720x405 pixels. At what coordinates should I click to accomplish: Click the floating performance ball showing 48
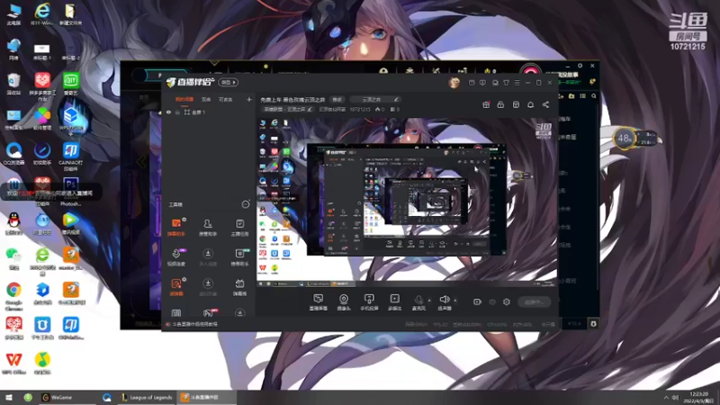click(624, 138)
